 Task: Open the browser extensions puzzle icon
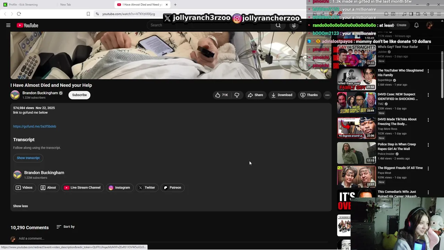tap(386, 14)
